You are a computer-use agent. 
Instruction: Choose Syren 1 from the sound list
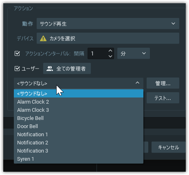click(79, 159)
